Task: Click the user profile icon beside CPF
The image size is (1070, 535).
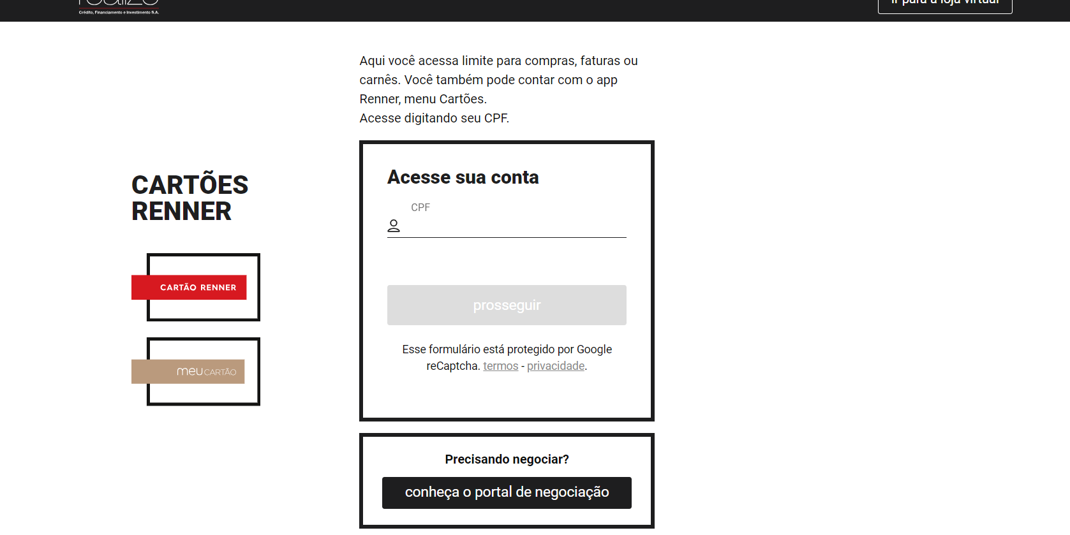Action: (x=394, y=226)
